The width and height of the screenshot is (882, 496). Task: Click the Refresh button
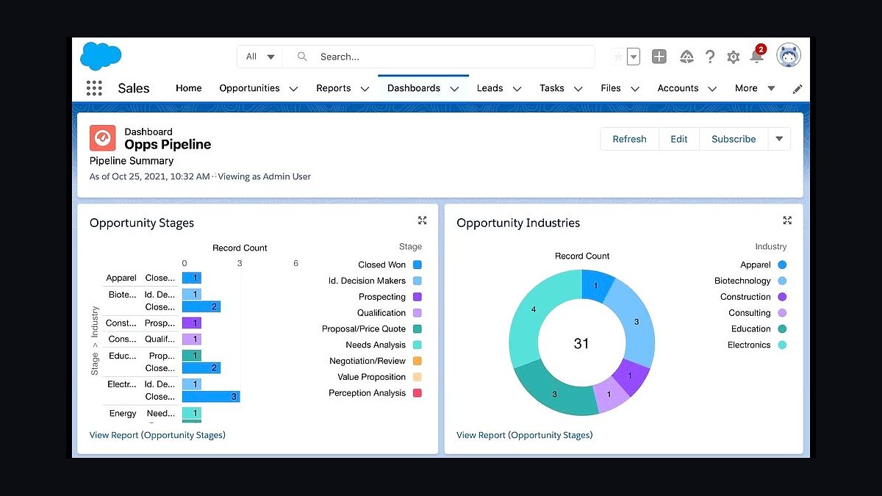coord(629,139)
